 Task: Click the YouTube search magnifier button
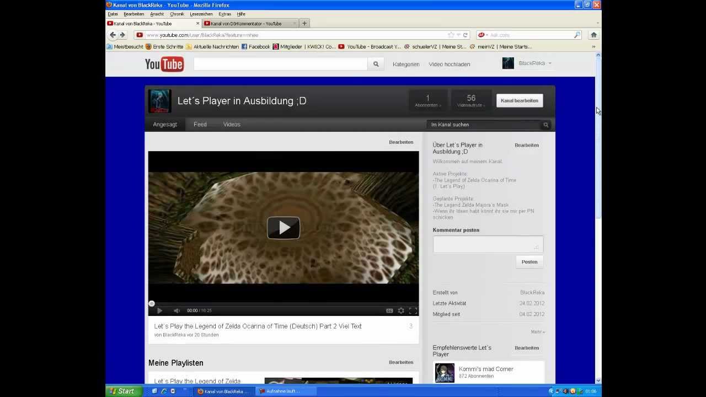click(376, 64)
